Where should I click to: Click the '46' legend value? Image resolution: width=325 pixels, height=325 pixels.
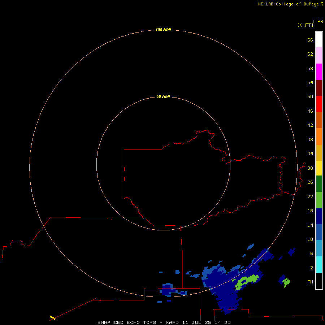pyautogui.click(x=310, y=111)
